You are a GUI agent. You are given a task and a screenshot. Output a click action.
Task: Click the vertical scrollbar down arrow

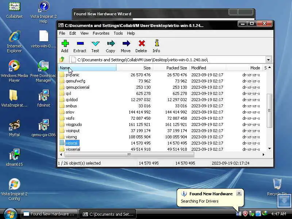pos(269,149)
